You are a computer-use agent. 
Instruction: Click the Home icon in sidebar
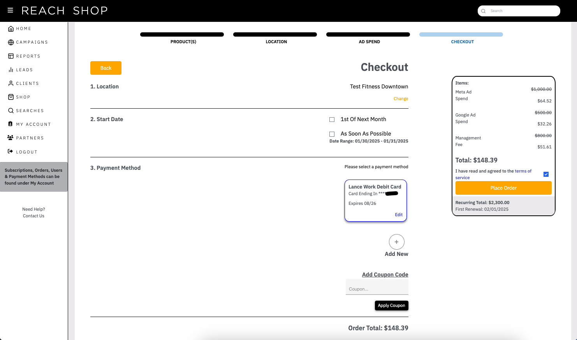click(x=11, y=29)
